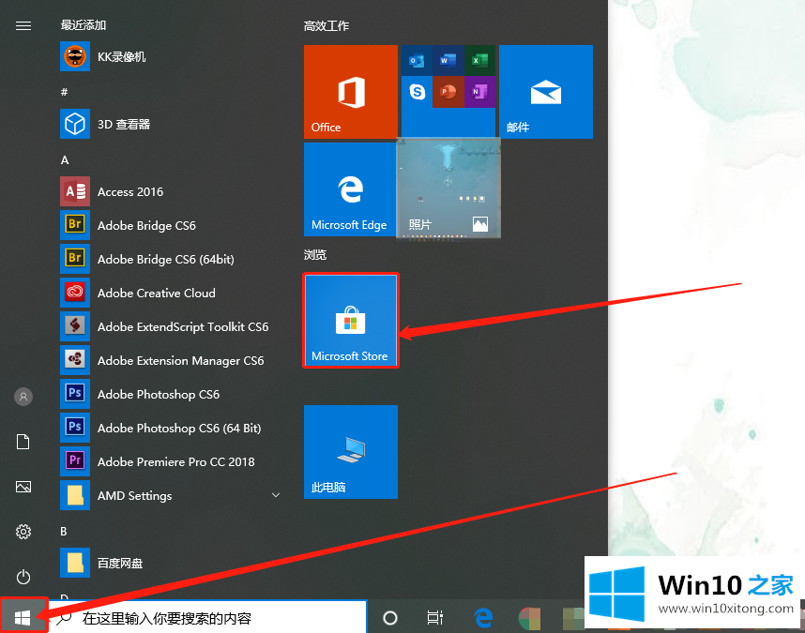The height and width of the screenshot is (633, 805).
Task: Click the Windows Start button
Action: [23, 617]
